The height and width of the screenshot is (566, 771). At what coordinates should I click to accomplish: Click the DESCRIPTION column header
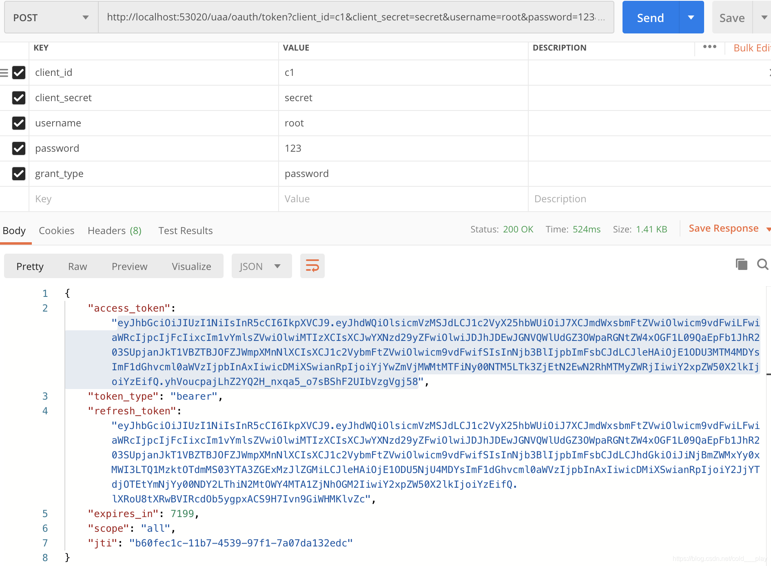click(560, 48)
